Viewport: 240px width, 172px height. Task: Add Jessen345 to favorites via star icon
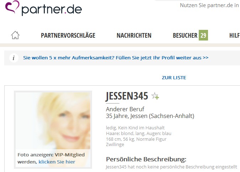pyautogui.click(x=155, y=96)
